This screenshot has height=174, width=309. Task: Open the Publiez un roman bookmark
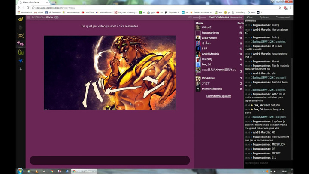(201, 12)
